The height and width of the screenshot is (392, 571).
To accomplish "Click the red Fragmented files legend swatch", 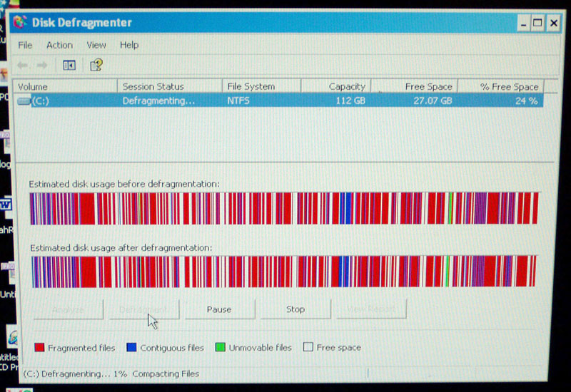I will tap(39, 347).
